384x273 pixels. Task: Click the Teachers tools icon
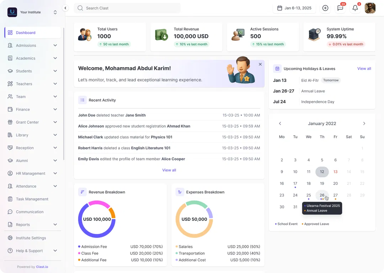[10, 84]
